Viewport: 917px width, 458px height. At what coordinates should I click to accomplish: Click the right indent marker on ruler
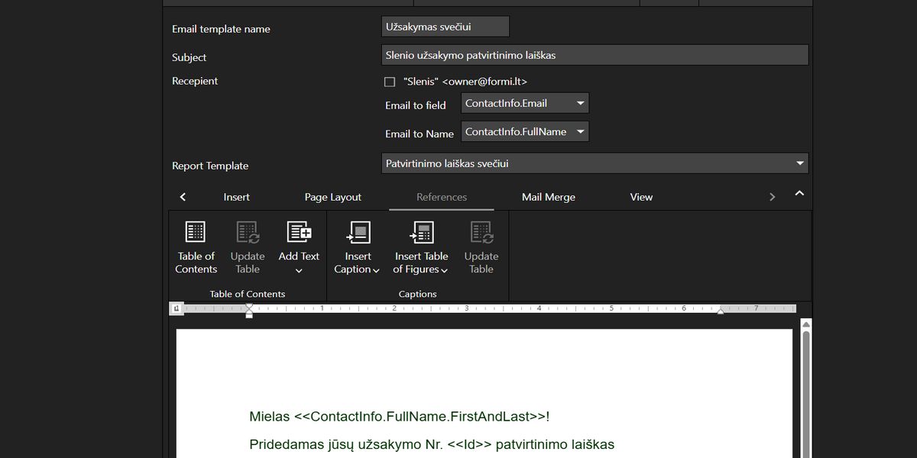point(720,310)
